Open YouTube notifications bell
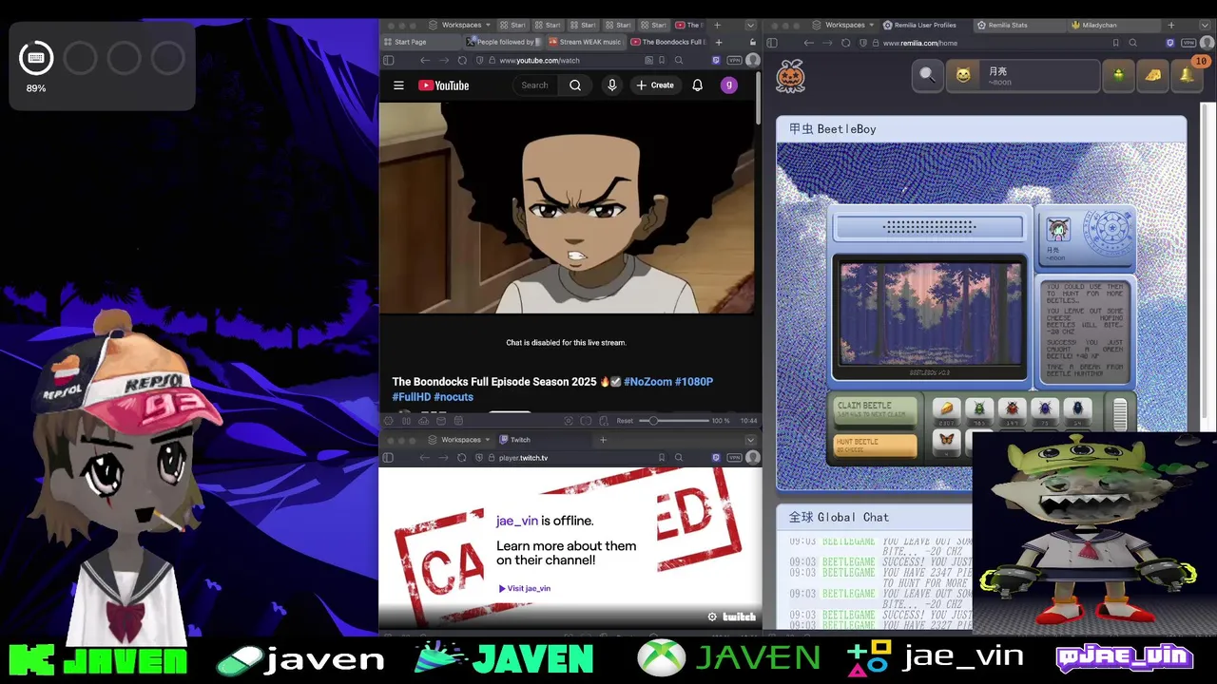This screenshot has height=684, width=1217. click(697, 85)
